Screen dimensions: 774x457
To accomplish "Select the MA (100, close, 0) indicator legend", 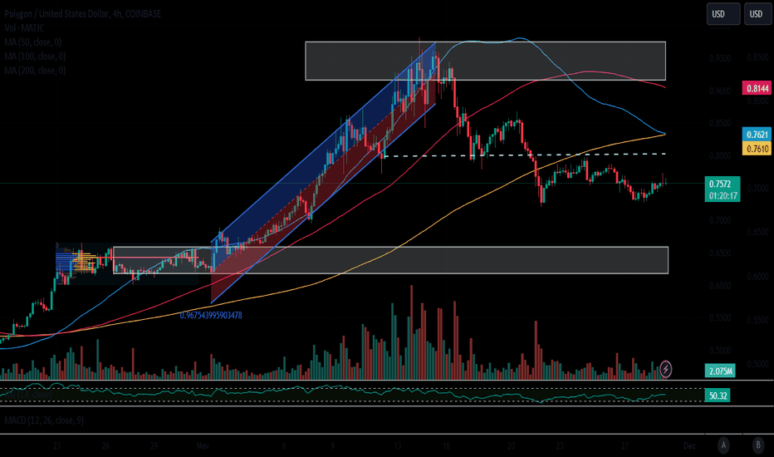I will coord(35,57).
